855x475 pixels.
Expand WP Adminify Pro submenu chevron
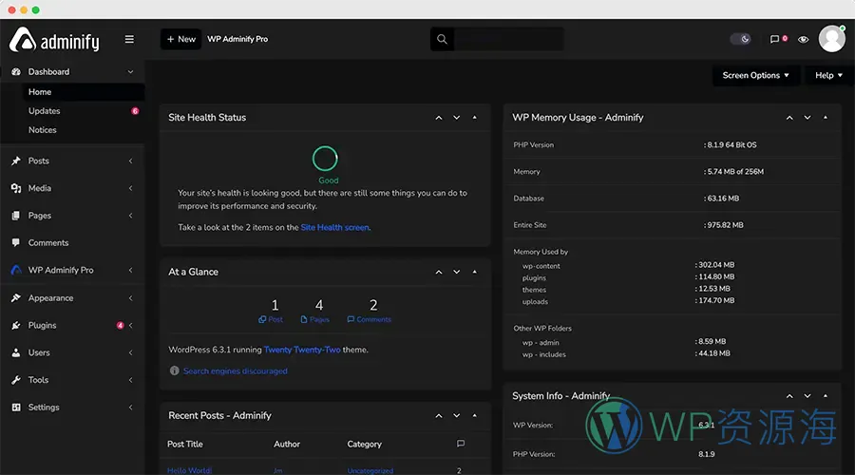pos(130,270)
